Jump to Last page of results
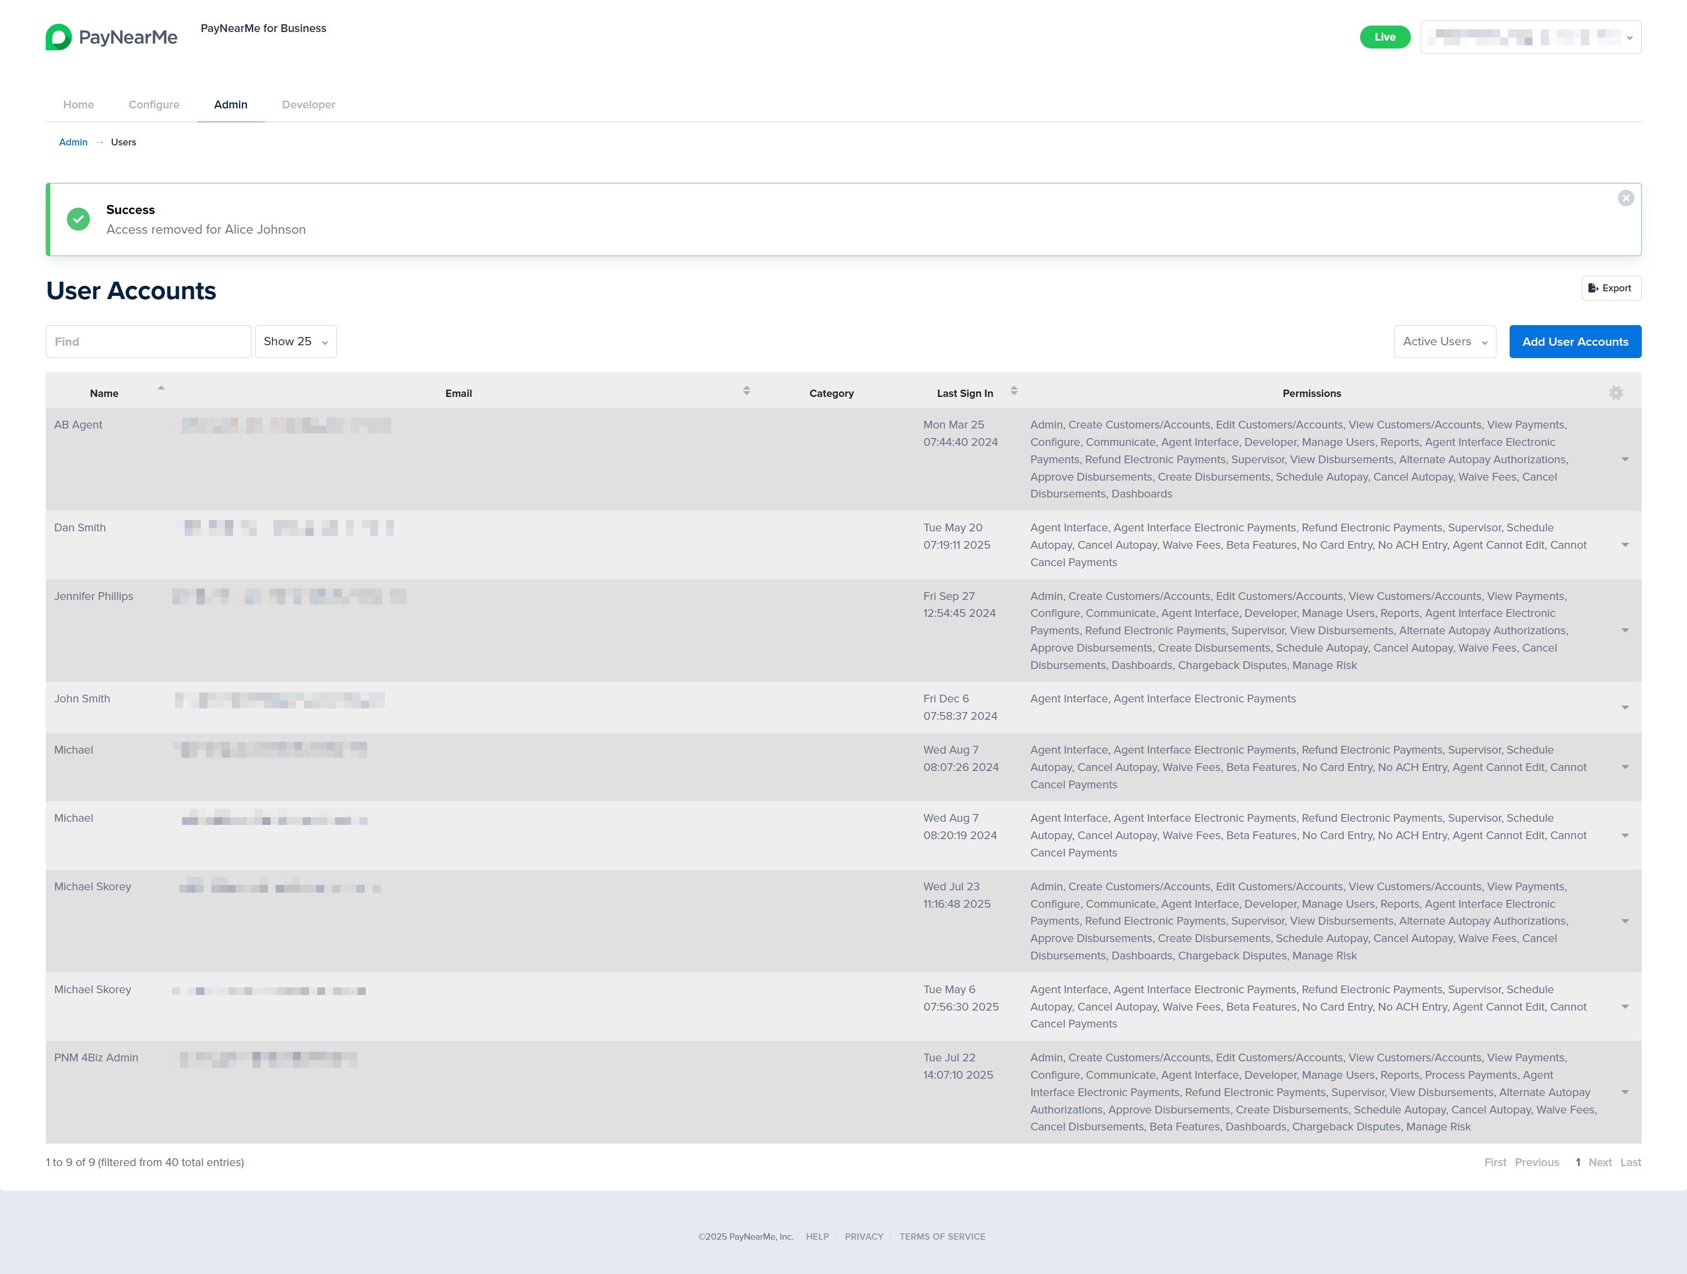1687x1274 pixels. pos(1631,1162)
